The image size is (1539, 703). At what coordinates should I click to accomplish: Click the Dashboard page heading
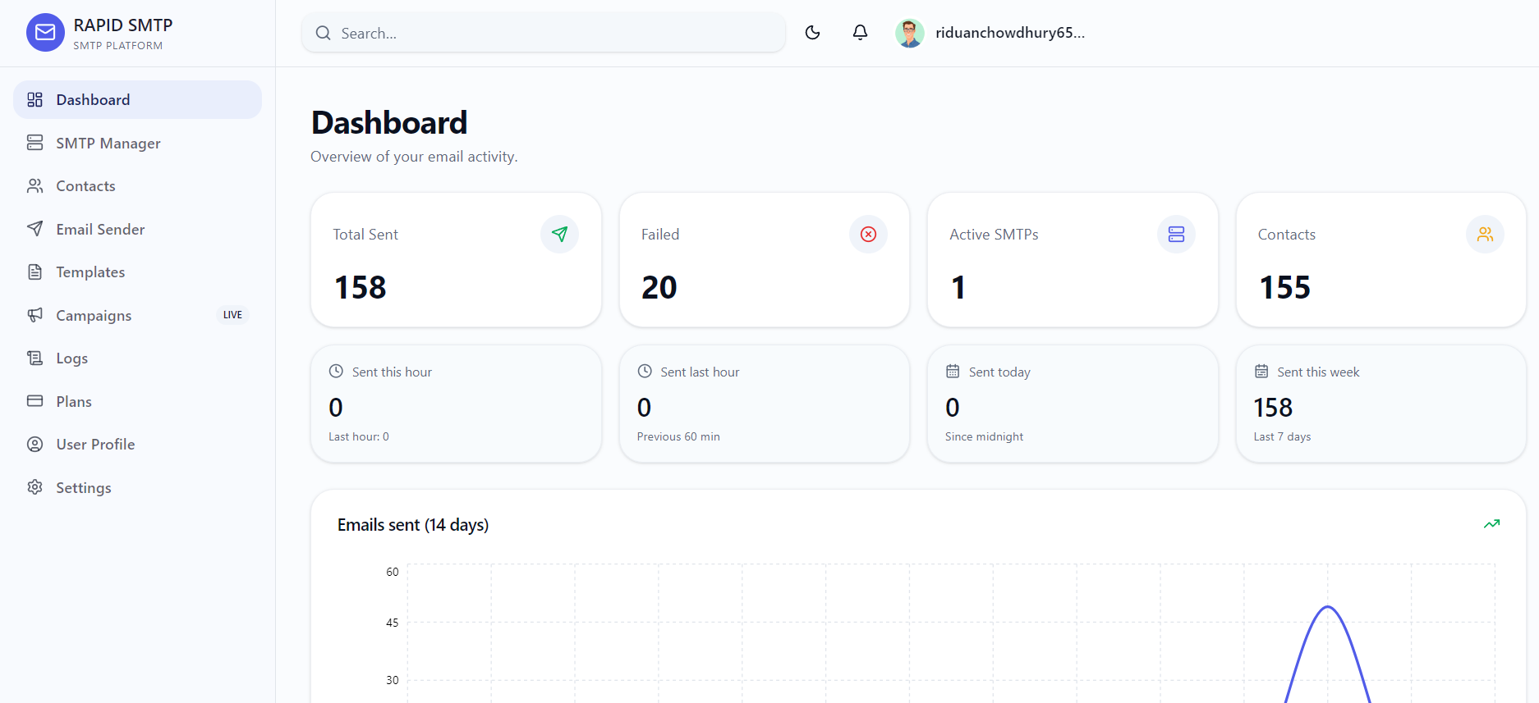point(389,123)
